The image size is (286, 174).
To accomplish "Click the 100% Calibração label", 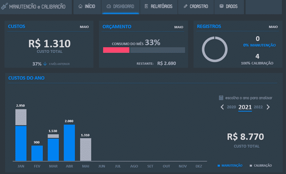I will coord(257,63).
